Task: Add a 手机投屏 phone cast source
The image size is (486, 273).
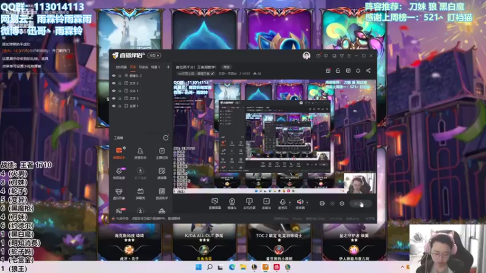Action: click(249, 204)
